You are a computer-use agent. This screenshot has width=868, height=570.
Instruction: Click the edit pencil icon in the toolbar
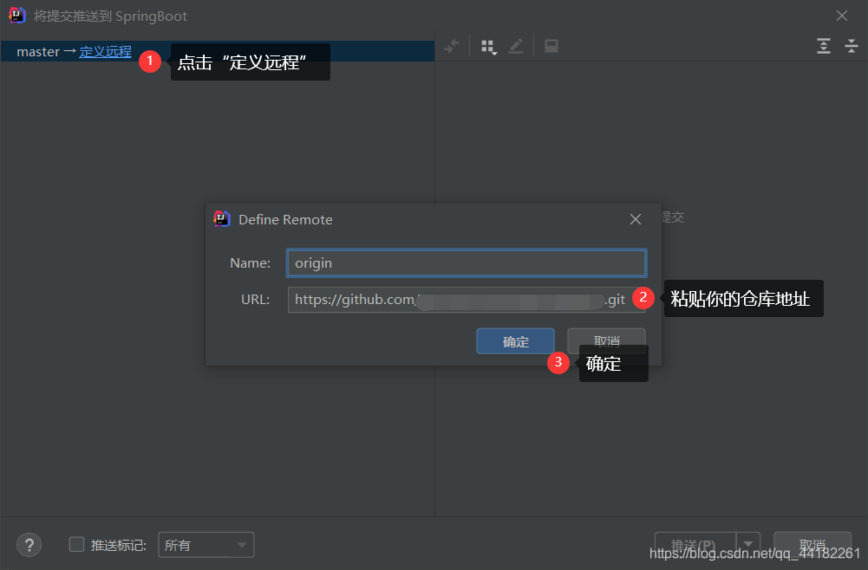tap(516, 47)
